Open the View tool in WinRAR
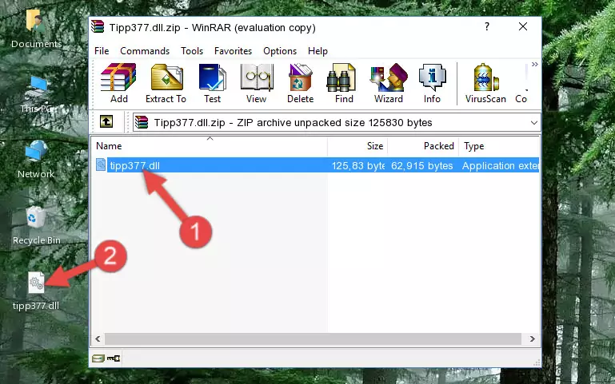615x384 pixels. click(x=257, y=83)
